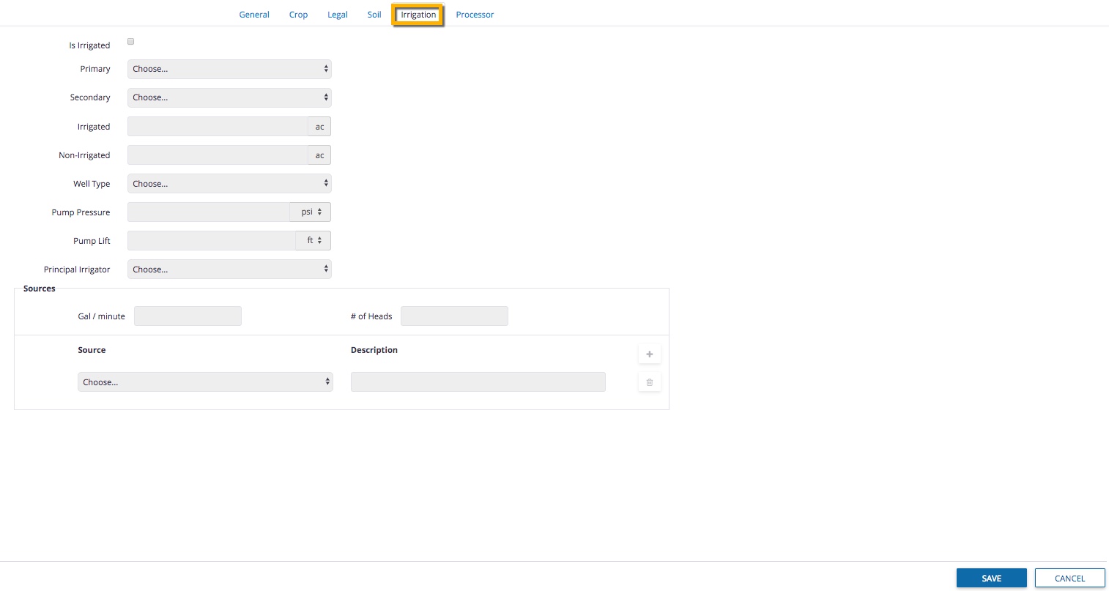Viewport: 1109px width, 591px height.
Task: Expand the Well Type dropdown
Action: coord(229,184)
